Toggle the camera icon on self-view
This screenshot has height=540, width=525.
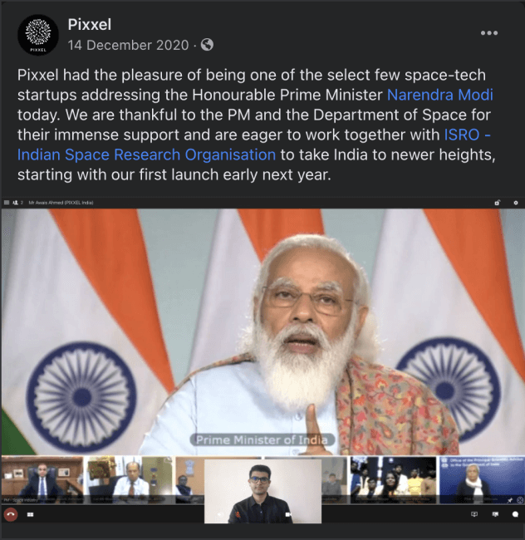[x=288, y=514]
